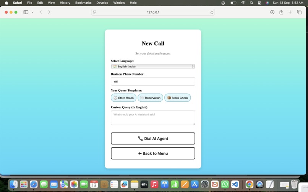Image resolution: width=308 pixels, height=192 pixels.
Task: Open the Edit menu
Action: pyautogui.click(x=40, y=3)
